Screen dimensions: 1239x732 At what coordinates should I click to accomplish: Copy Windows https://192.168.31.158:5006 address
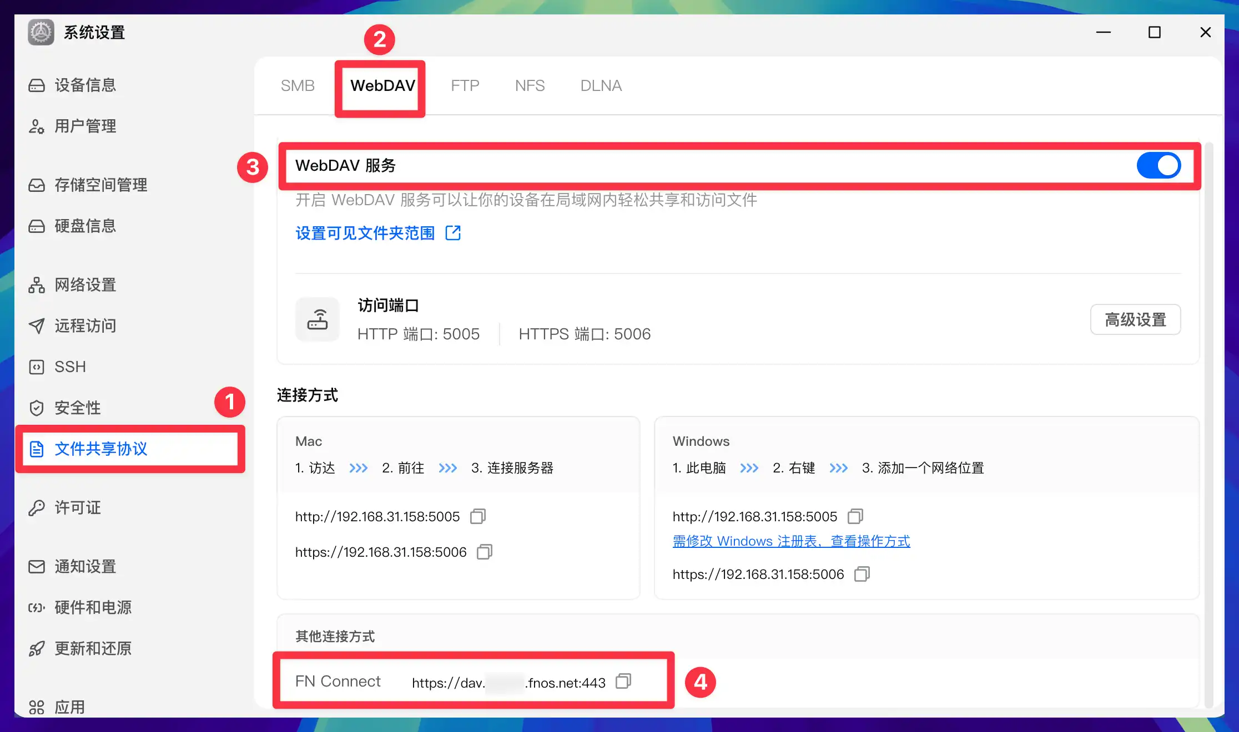click(x=862, y=574)
